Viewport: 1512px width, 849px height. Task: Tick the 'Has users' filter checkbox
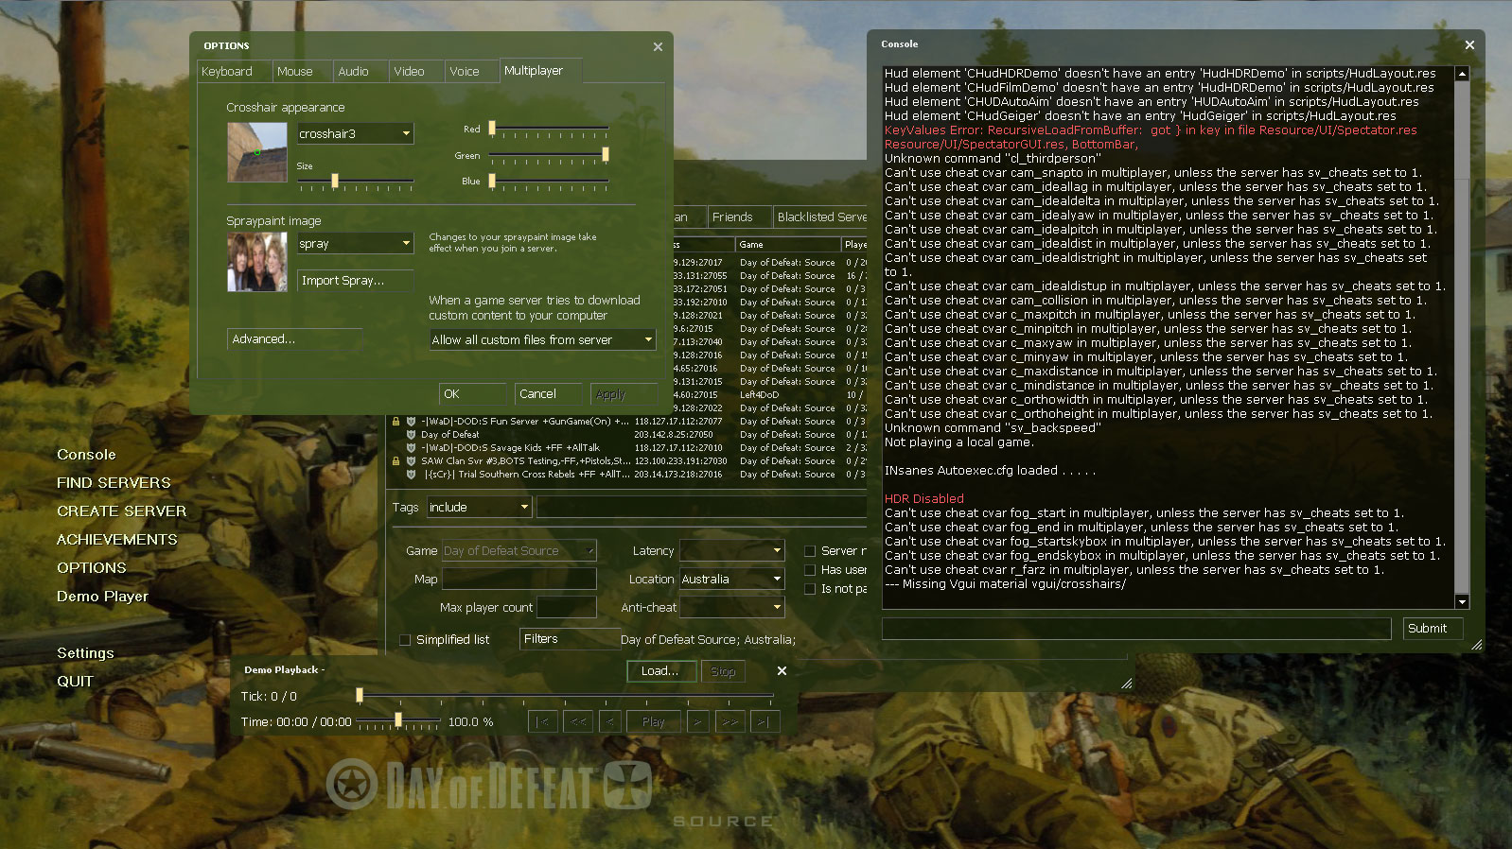click(810, 570)
